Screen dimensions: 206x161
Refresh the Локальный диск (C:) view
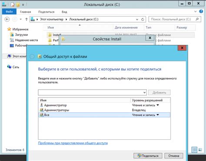pyautogui.click(x=143, y=20)
